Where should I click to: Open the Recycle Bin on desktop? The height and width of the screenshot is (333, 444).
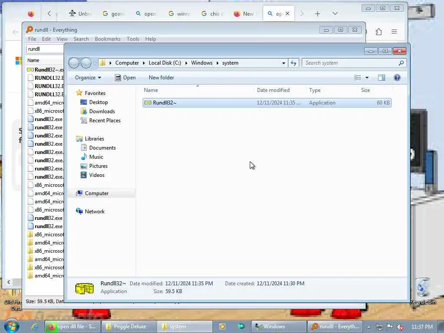coord(423,291)
